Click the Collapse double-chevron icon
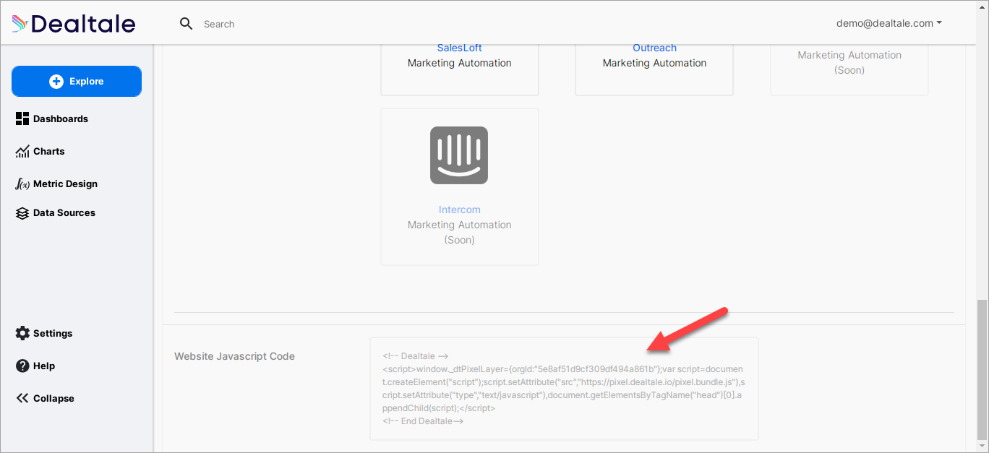Screen dimensions: 989x453 [22, 398]
